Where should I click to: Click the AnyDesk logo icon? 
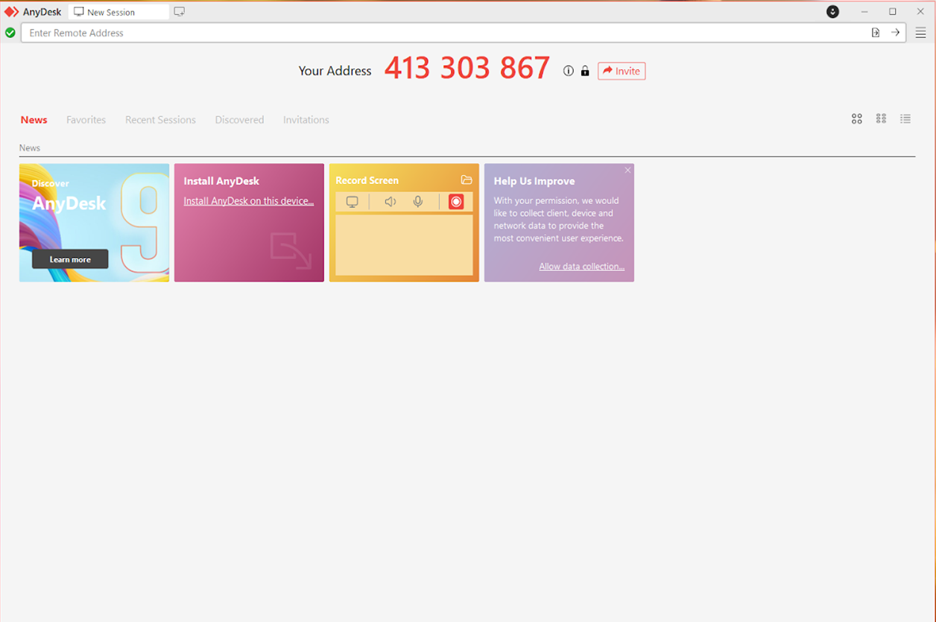12,12
